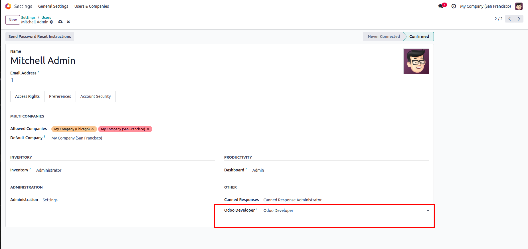Click Send Password Reset Instructions button

tap(40, 37)
